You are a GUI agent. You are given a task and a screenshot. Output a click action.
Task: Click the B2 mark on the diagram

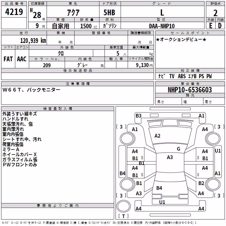(201, 183)
